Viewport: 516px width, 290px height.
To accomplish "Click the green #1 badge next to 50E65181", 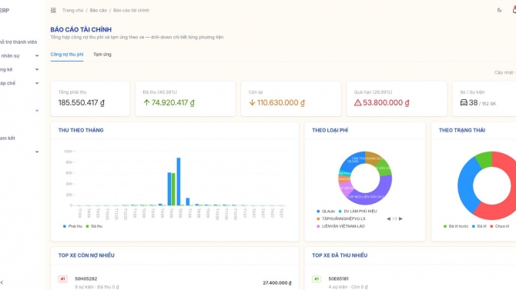I will coord(317,278).
